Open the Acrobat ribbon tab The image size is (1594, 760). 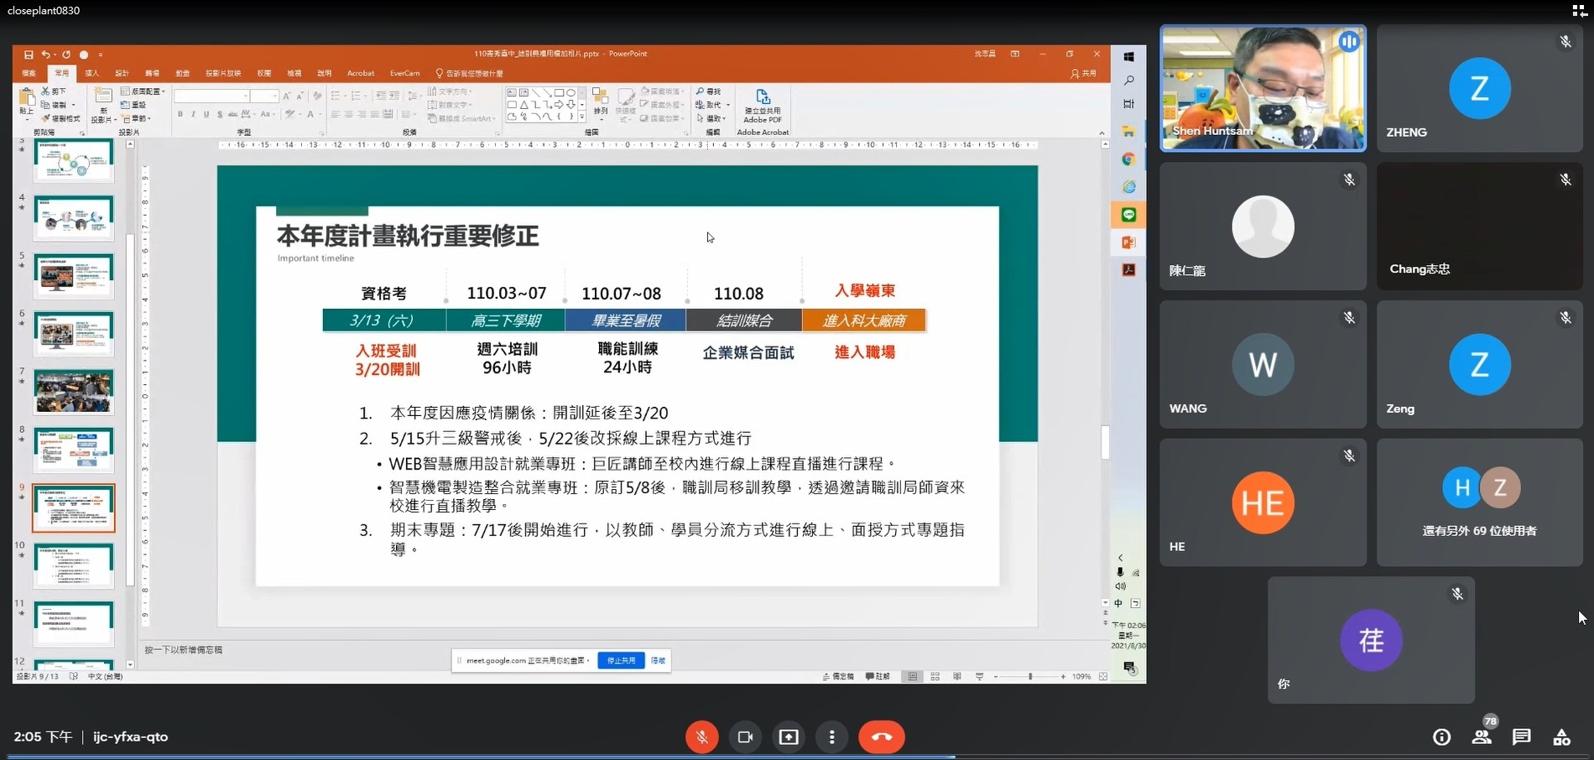[x=361, y=74]
